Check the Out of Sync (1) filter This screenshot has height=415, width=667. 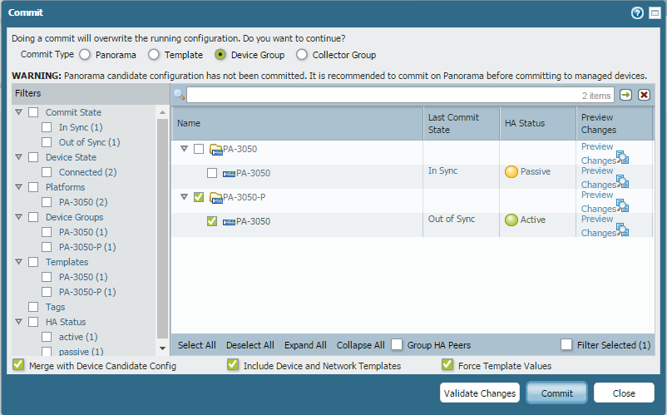(x=47, y=142)
